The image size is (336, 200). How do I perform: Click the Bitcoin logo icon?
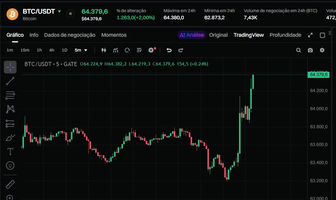pos(12,14)
